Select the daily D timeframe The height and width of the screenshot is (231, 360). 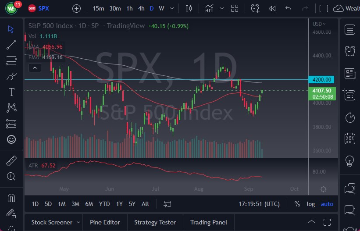(152, 8)
